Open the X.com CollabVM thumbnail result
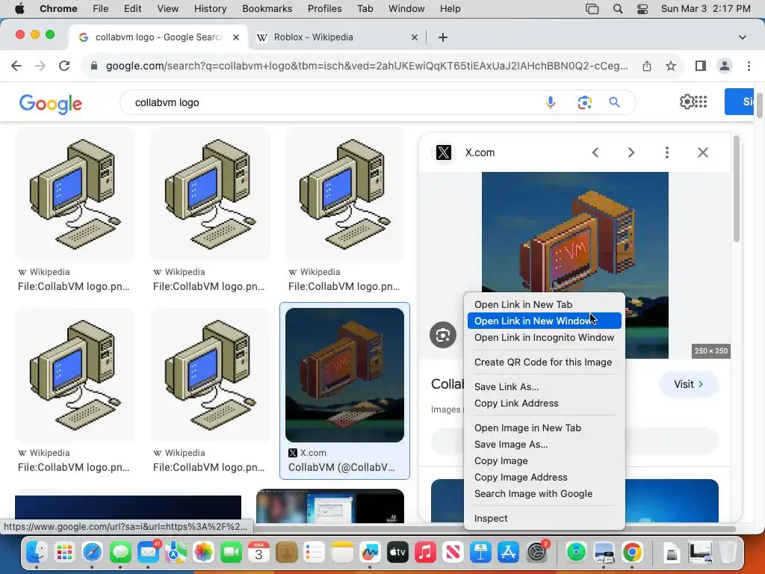The image size is (765, 574). coord(344,375)
